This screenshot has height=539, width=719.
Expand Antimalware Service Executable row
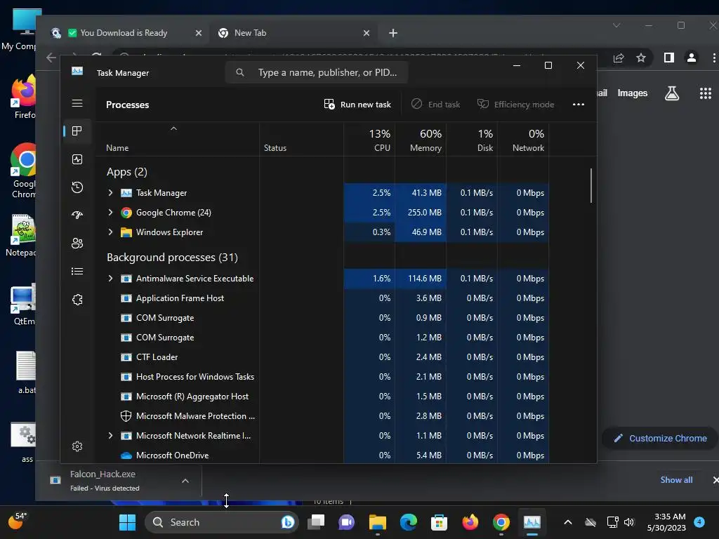pos(110,279)
